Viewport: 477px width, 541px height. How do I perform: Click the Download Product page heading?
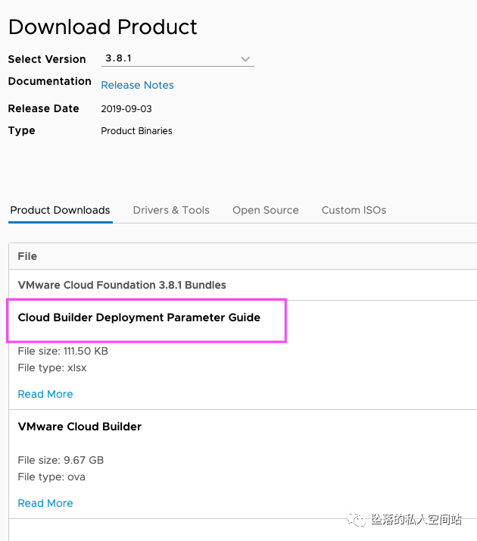(x=102, y=27)
